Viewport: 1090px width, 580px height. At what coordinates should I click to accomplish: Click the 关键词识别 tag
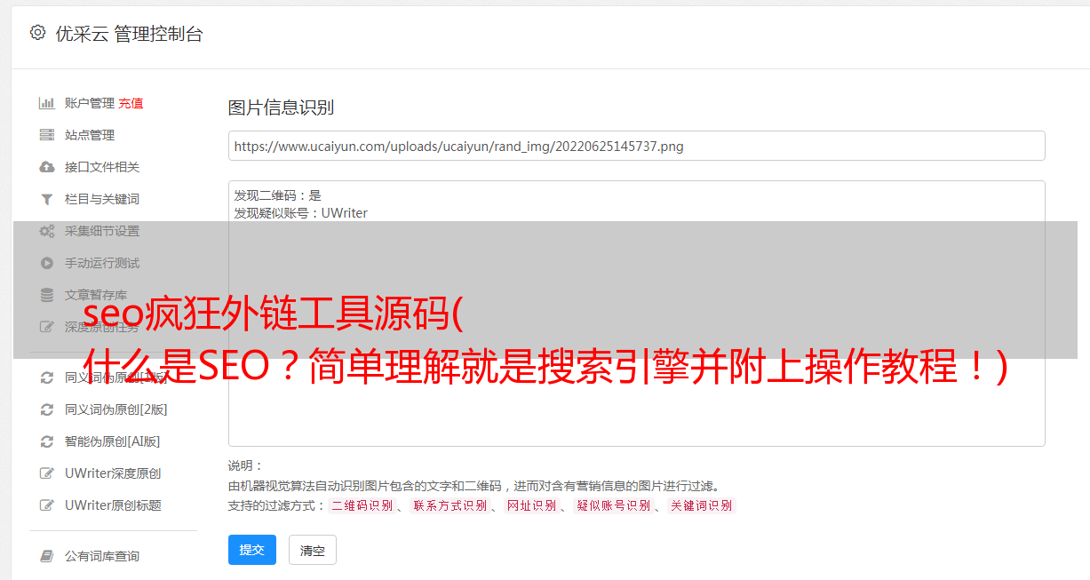coord(701,505)
